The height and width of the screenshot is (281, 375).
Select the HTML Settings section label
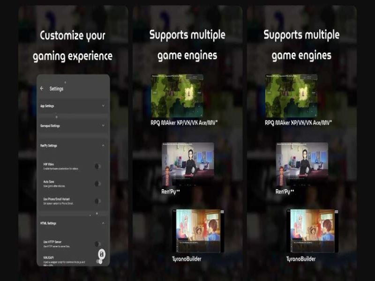(48, 223)
